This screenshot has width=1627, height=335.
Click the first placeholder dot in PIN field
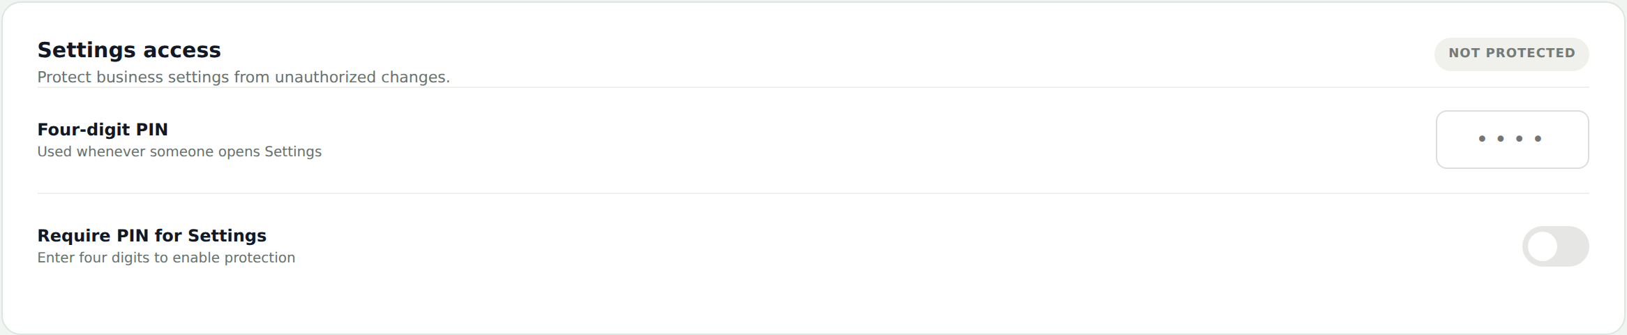coord(1482,139)
